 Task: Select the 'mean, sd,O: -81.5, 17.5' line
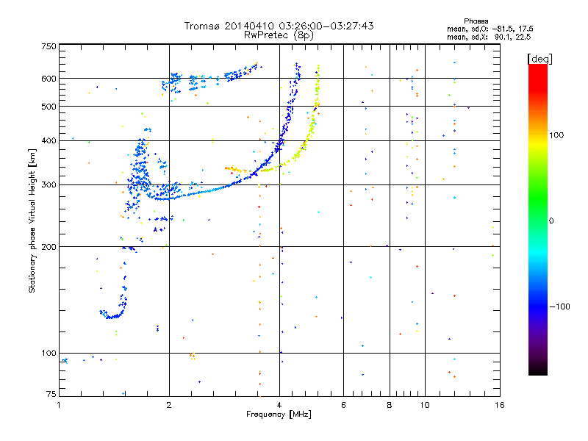tap(490, 29)
